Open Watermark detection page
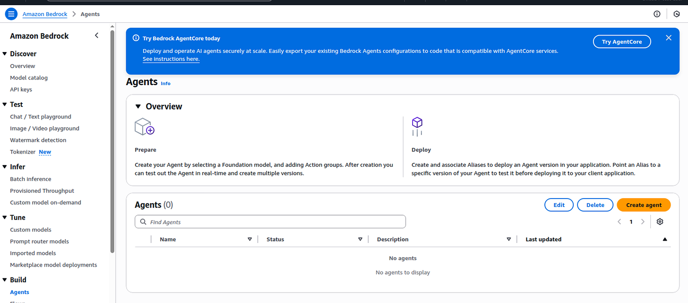 pos(38,140)
